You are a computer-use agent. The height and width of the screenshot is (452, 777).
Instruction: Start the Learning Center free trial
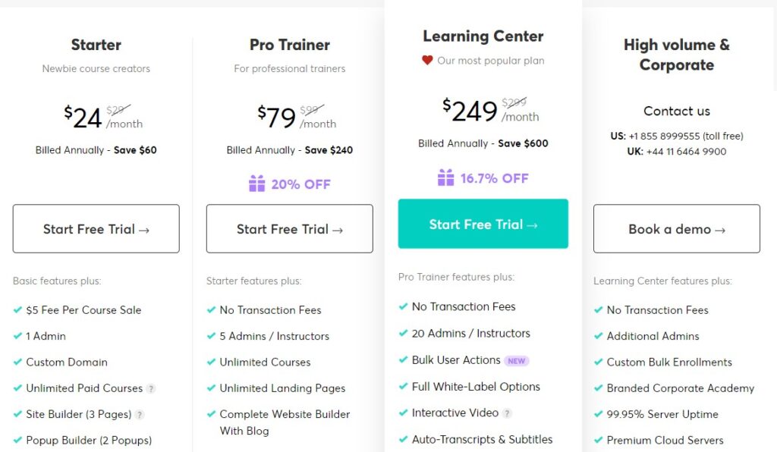click(483, 224)
